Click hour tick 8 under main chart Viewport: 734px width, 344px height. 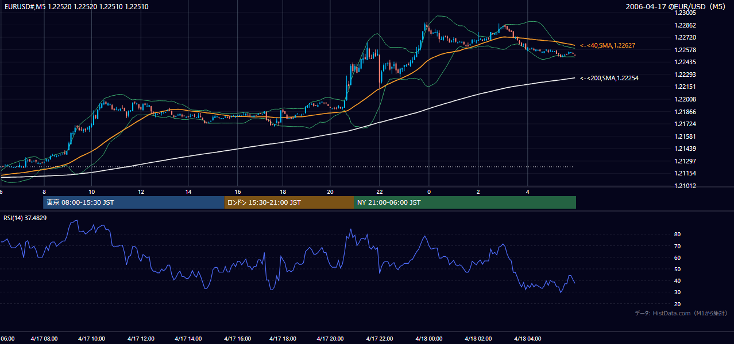click(44, 191)
